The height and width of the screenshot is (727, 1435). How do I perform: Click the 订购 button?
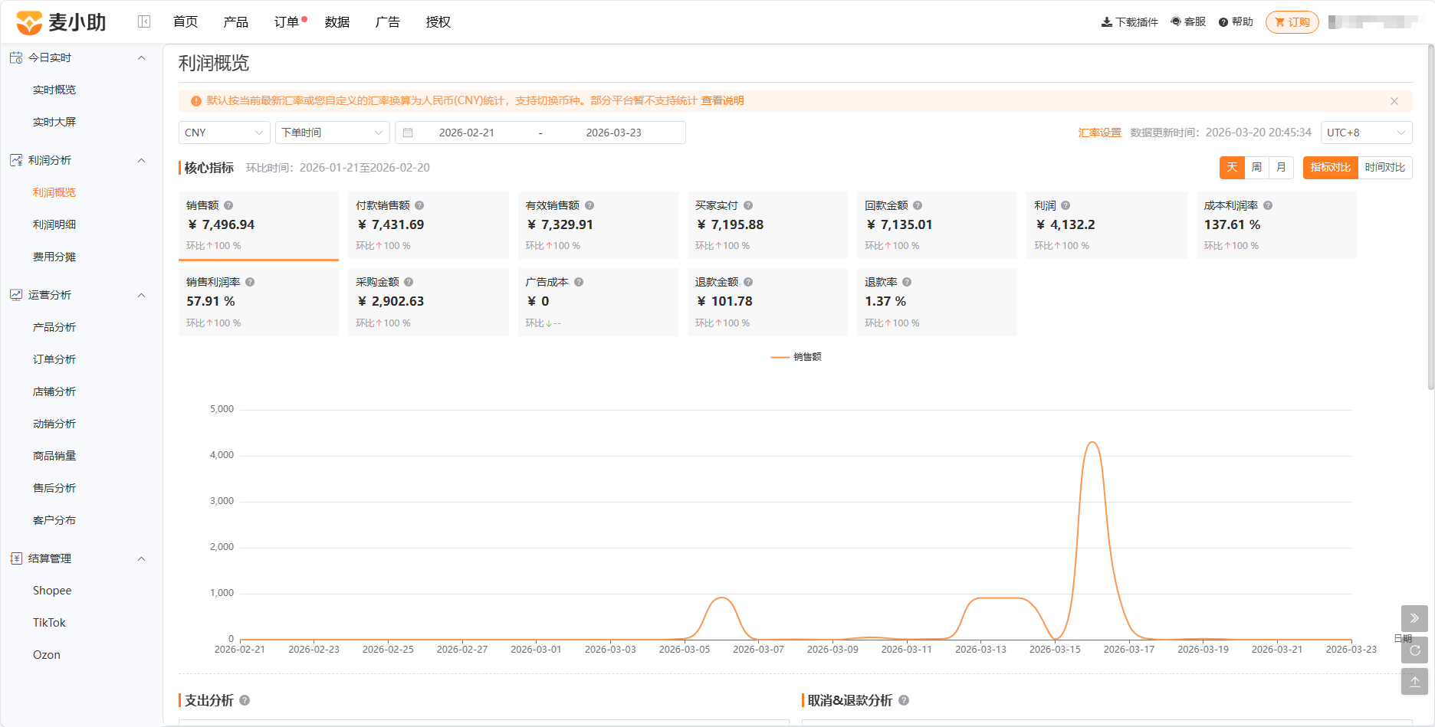click(x=1292, y=22)
